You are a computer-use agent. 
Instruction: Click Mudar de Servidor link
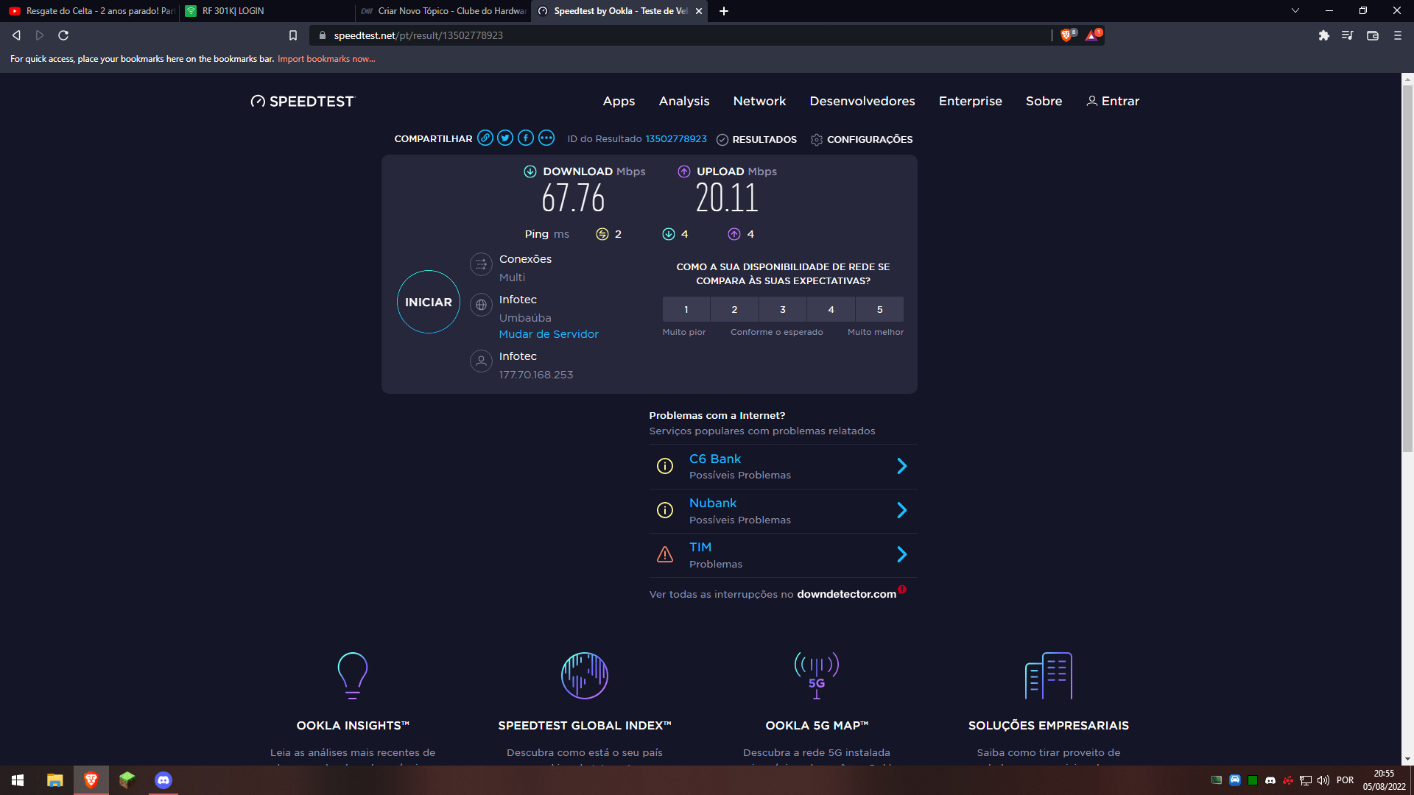[x=549, y=334]
